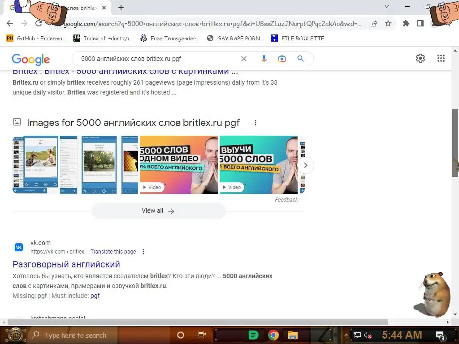The height and width of the screenshot is (344, 459).
Task: Clear the search box text
Action: [x=243, y=59]
